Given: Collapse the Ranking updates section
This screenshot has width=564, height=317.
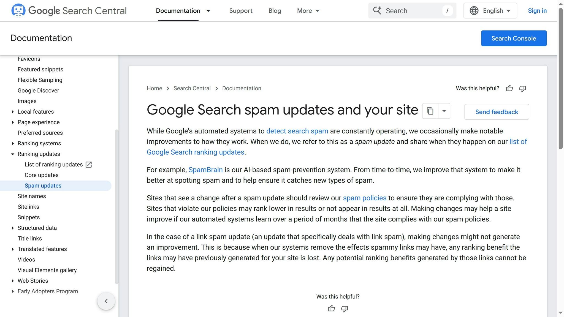Looking at the screenshot, I should [x=13, y=154].
